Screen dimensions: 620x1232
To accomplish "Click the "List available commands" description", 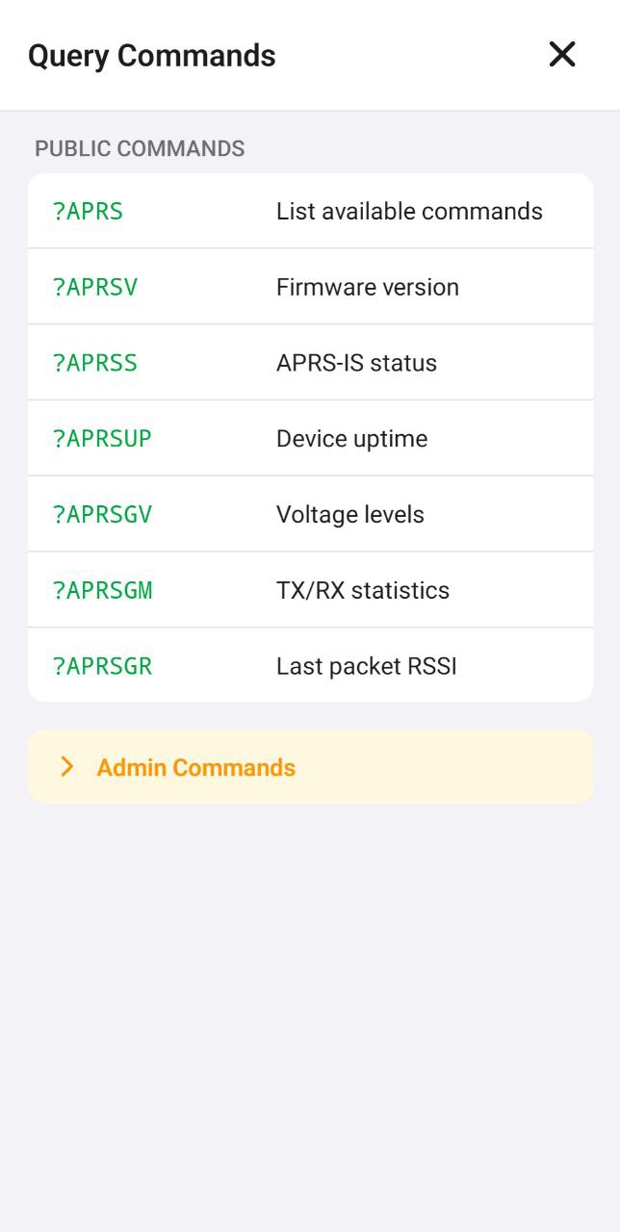I will 409,212.
